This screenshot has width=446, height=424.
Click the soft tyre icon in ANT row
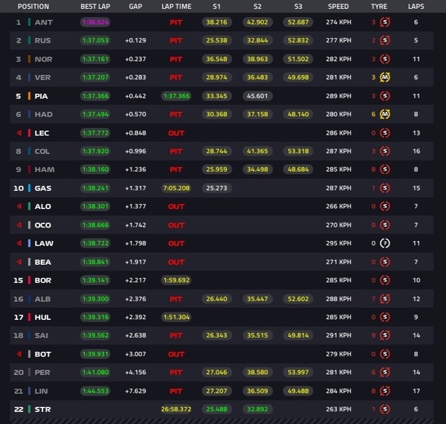click(x=384, y=22)
